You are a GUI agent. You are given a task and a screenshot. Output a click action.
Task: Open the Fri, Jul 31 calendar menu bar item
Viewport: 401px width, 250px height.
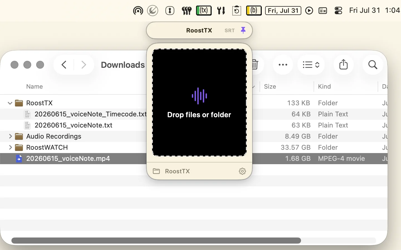pos(283,11)
